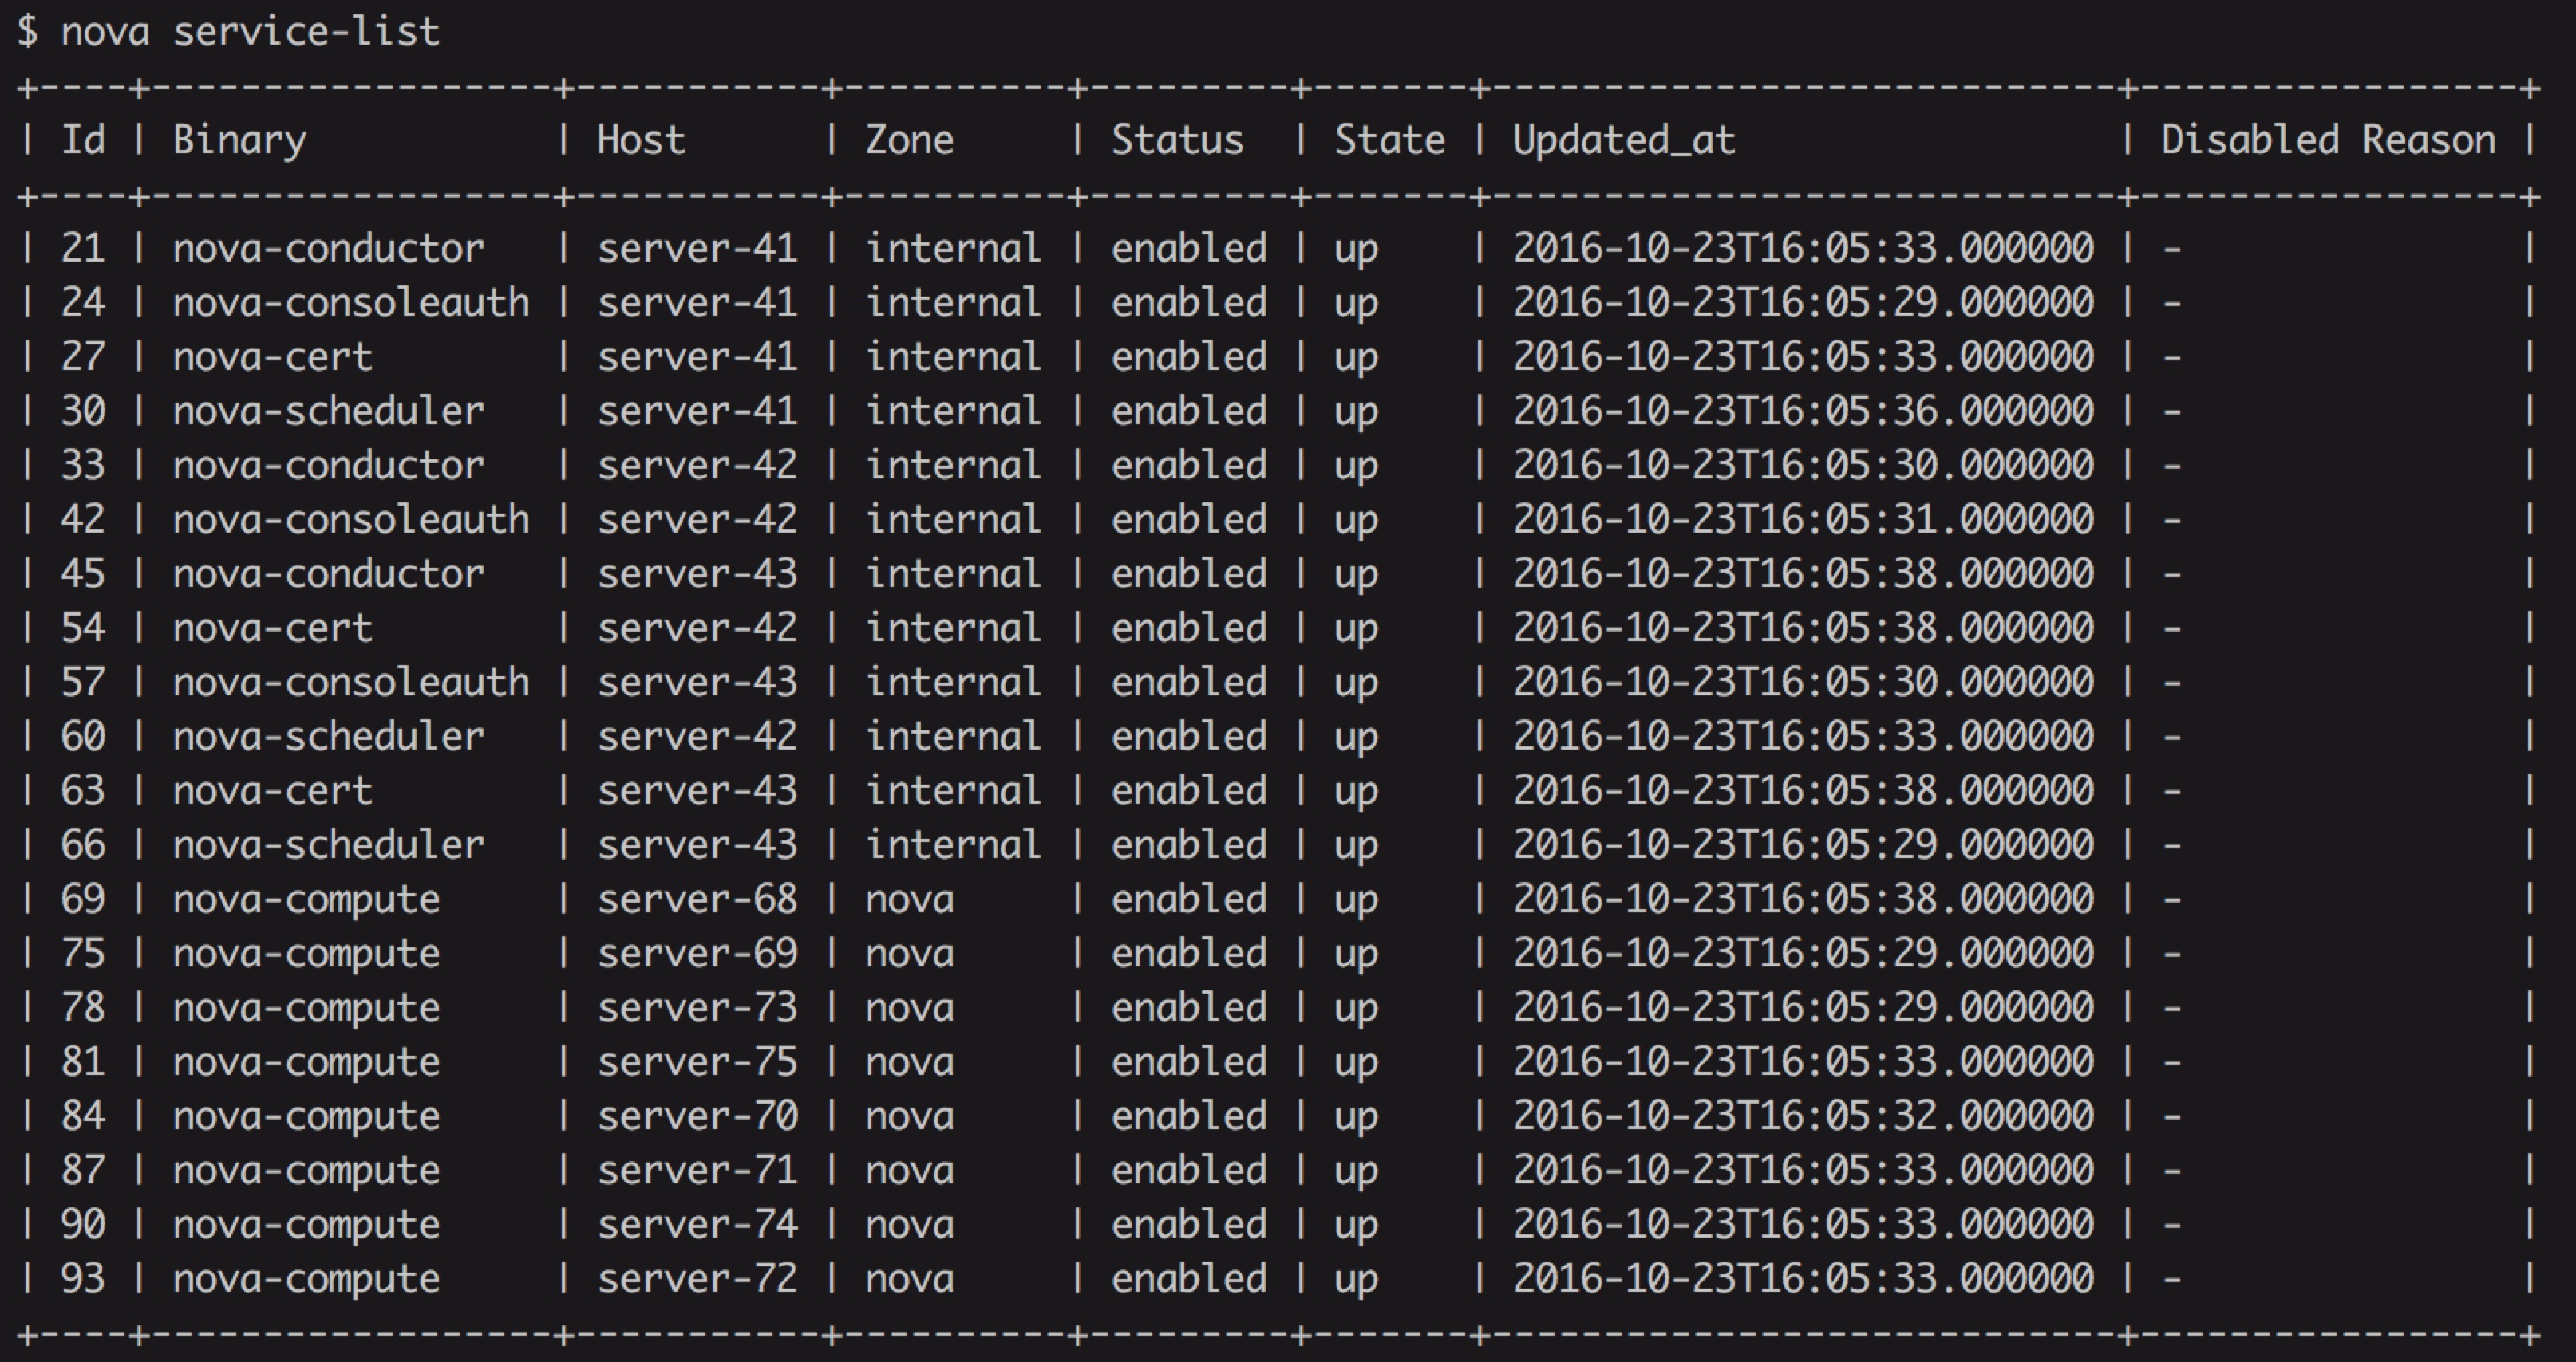Click nova-scheduler on host server-43
The width and height of the screenshot is (2576, 1362).
[328, 845]
